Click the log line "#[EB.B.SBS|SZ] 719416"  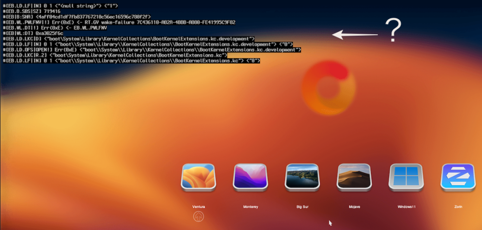point(32,11)
